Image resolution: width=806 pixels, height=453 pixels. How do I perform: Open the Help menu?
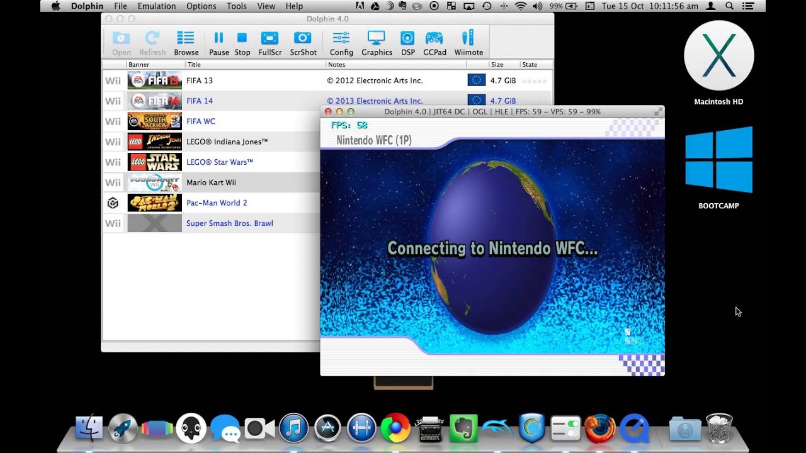[294, 6]
